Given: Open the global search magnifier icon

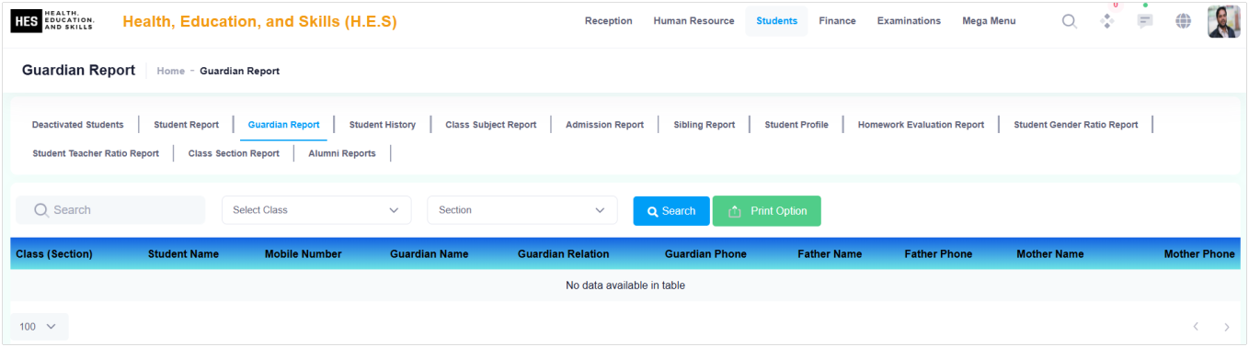Looking at the screenshot, I should tap(1070, 21).
